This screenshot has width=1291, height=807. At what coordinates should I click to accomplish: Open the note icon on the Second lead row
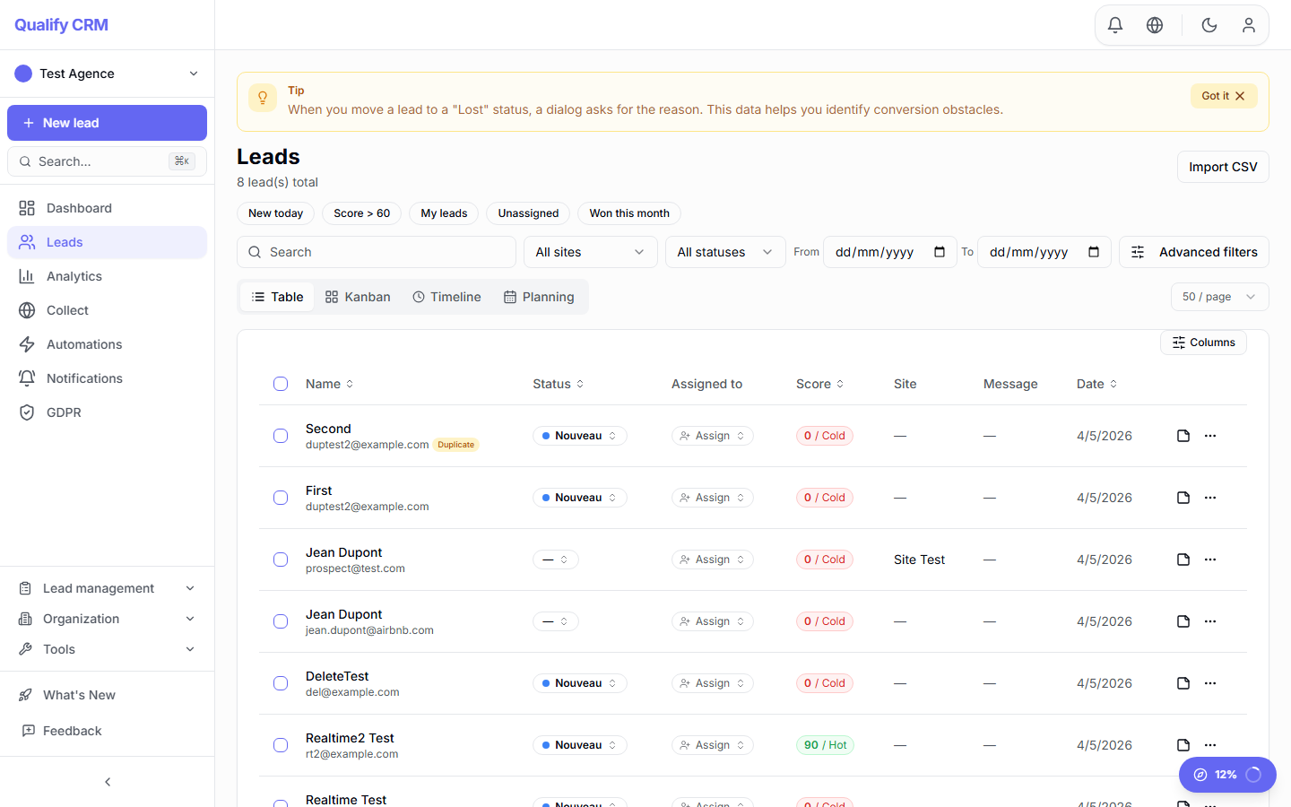[1183, 435]
